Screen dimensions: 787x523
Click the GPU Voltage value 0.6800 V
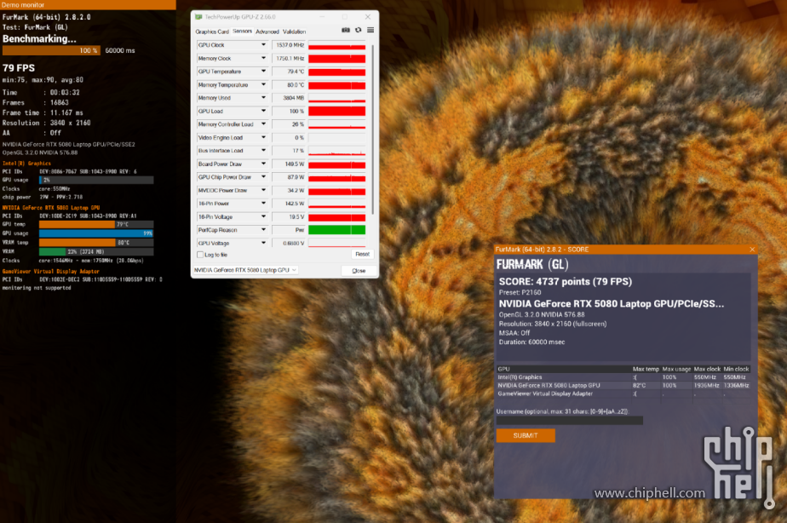[289, 243]
